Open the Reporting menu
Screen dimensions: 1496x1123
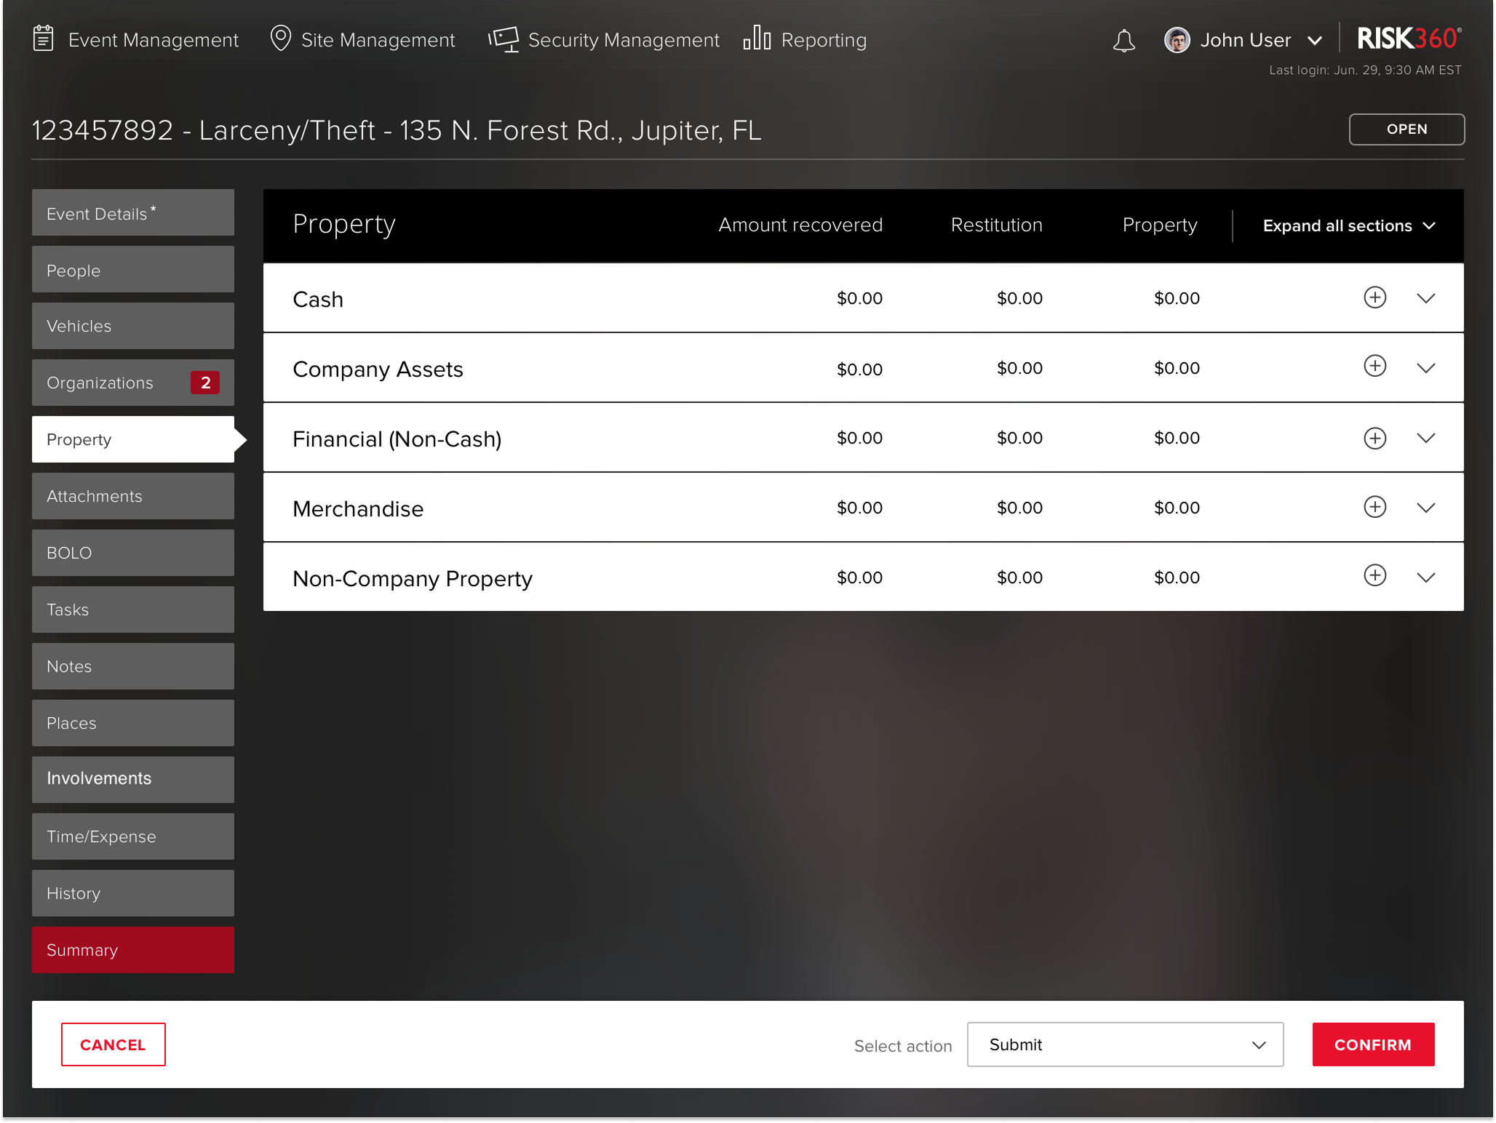point(805,40)
